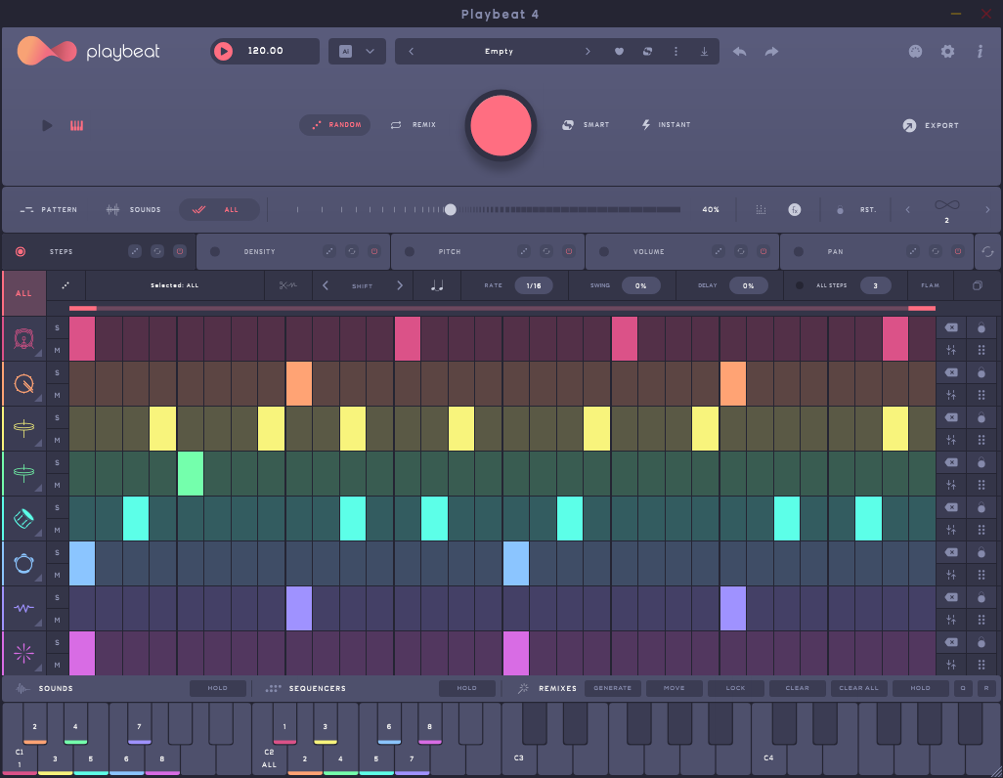
Task: Enable the PITCH toggle dot
Action: coord(410,251)
